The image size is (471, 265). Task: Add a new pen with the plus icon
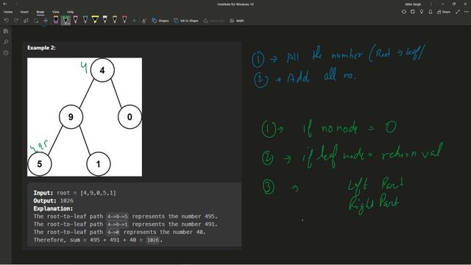[x=134, y=21]
